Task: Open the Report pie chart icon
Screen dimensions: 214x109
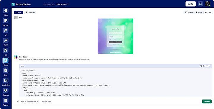Action: click(x=6, y=90)
